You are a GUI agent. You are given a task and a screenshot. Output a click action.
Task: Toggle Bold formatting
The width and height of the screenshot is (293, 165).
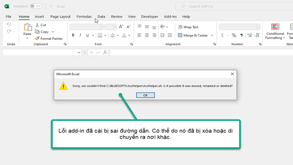tap(73, 35)
